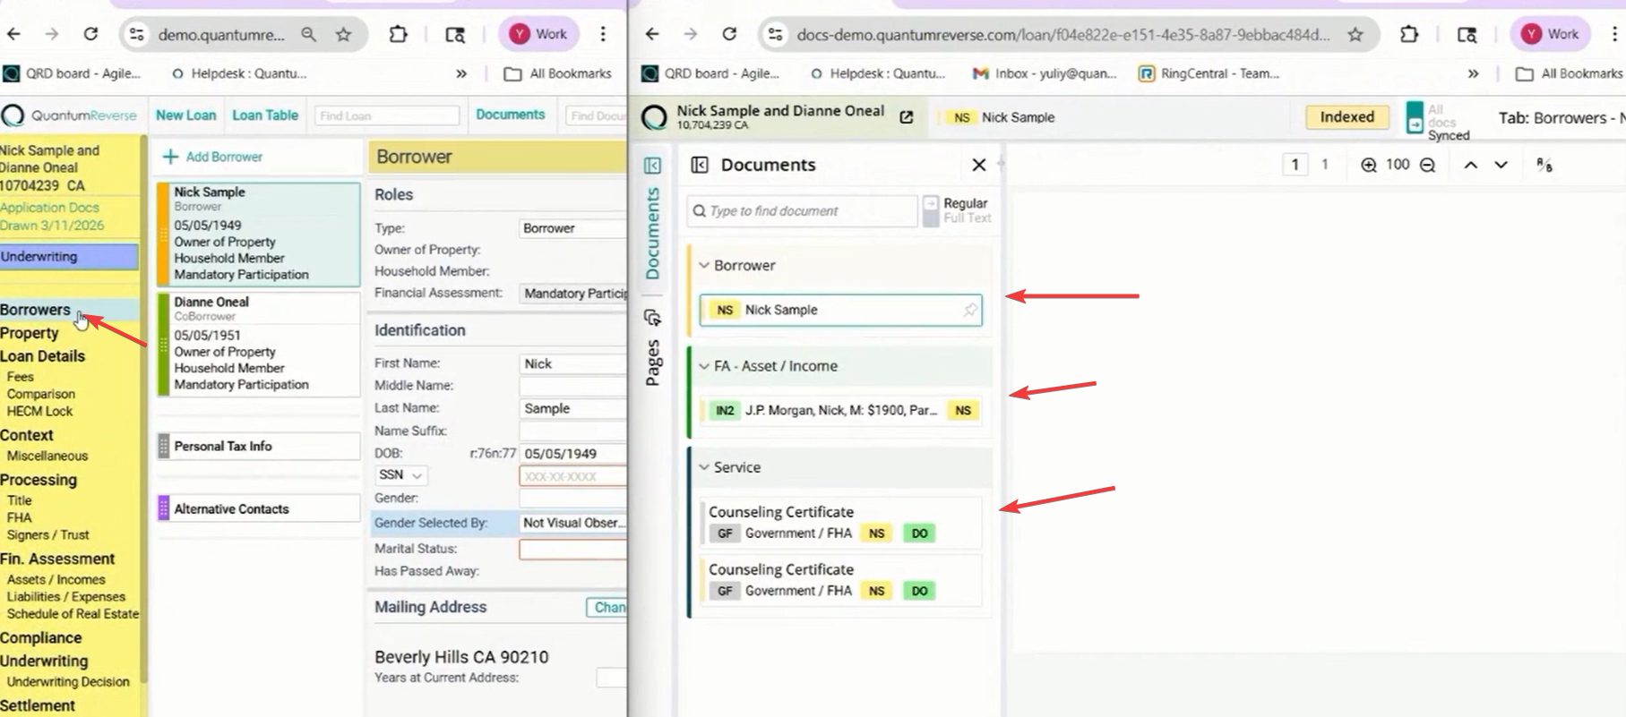Click the zoom out magnifier icon
This screenshot has width=1626, height=717.
[1428, 165]
